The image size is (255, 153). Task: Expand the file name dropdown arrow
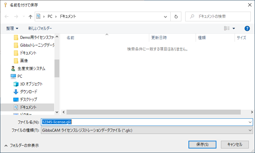click(250, 122)
